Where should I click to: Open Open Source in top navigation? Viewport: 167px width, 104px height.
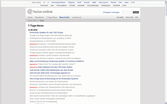tap(103, 2)
